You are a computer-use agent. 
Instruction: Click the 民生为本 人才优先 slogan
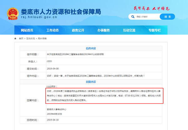click(152, 8)
